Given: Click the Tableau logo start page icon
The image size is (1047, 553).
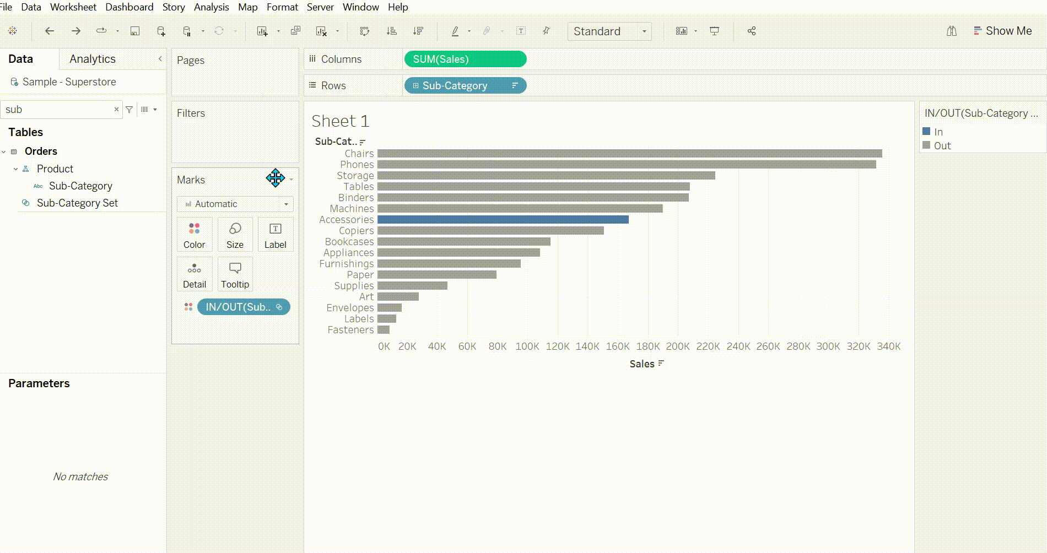Looking at the screenshot, I should [x=13, y=31].
